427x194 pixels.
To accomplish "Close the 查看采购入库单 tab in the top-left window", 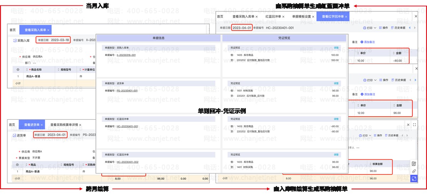I will [x=48, y=30].
